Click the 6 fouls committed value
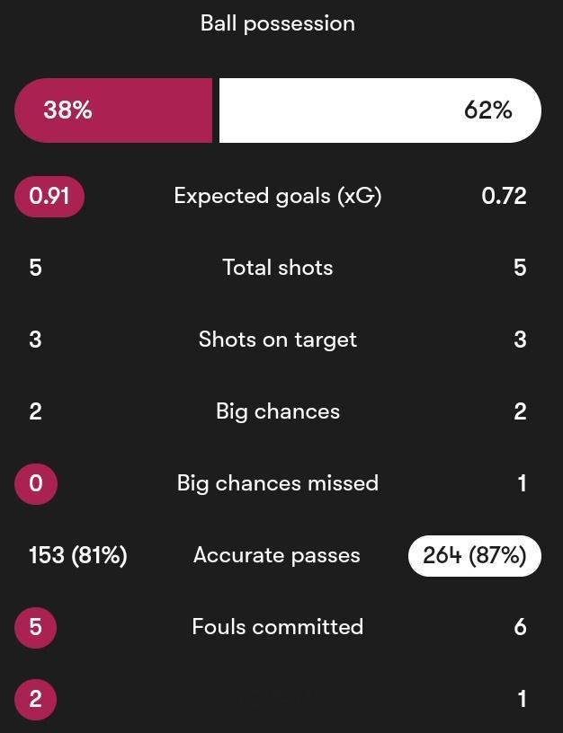 click(x=521, y=627)
